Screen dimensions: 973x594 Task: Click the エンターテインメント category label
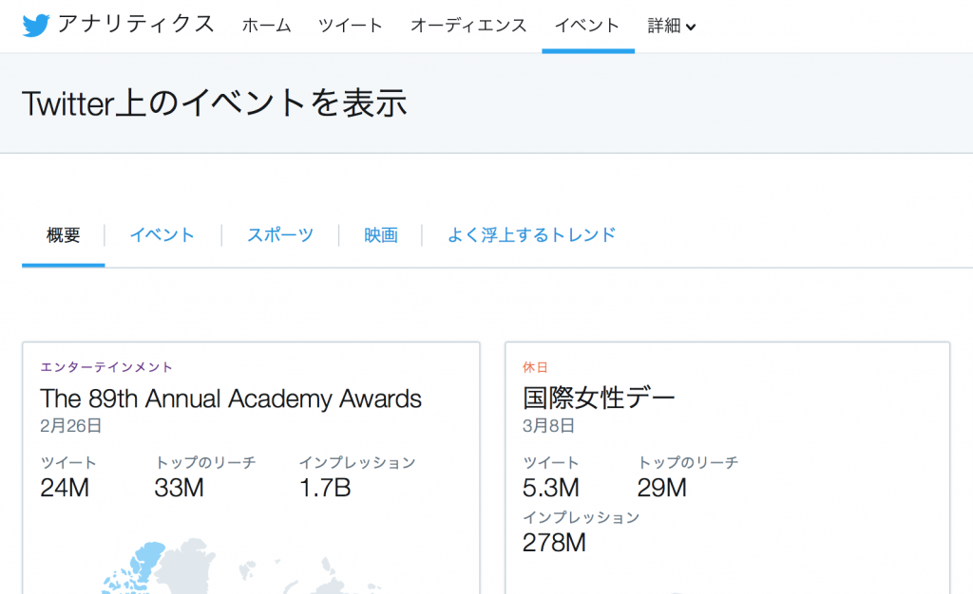coord(106,367)
